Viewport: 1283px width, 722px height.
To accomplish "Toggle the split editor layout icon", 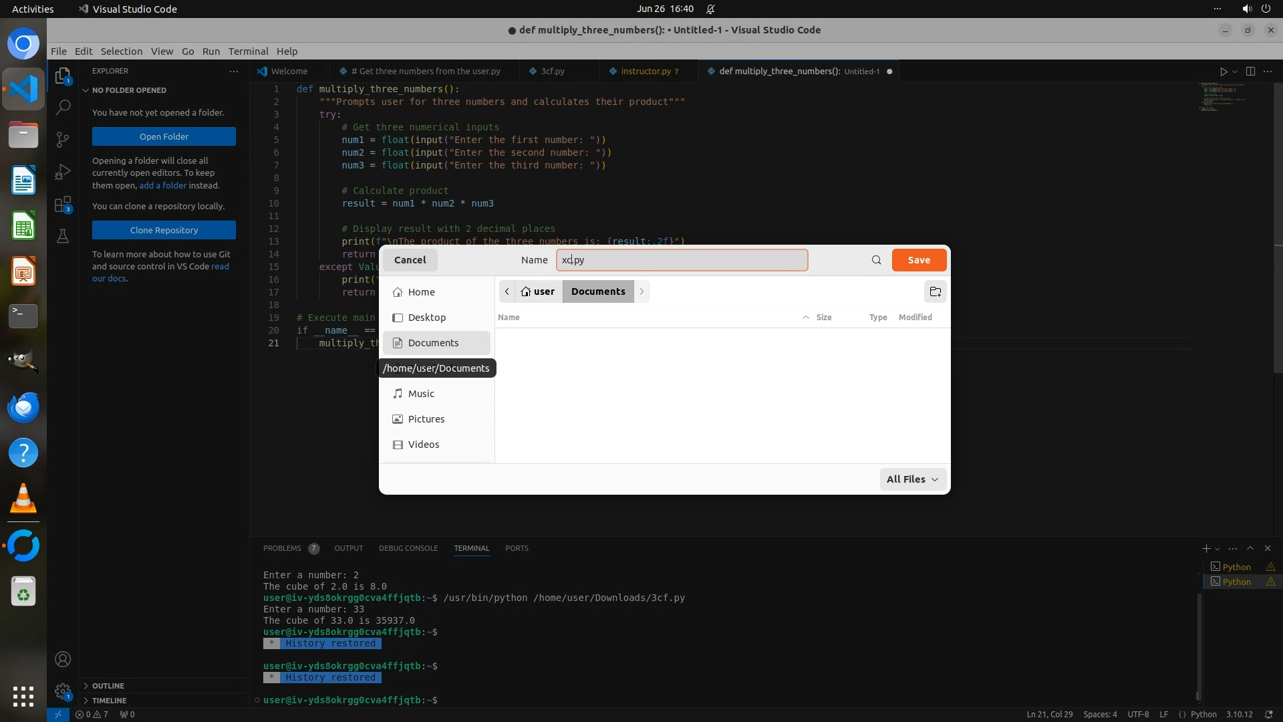I will coord(1250,72).
